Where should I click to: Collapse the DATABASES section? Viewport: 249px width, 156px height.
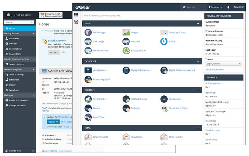[x=198, y=61]
